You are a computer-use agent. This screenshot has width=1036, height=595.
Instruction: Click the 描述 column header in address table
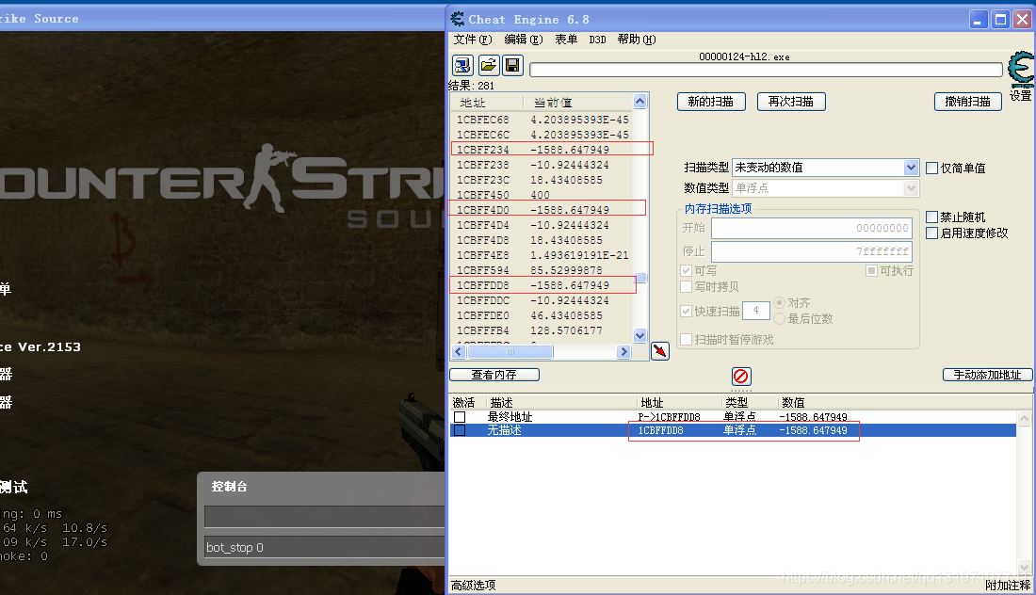pyautogui.click(x=561, y=403)
